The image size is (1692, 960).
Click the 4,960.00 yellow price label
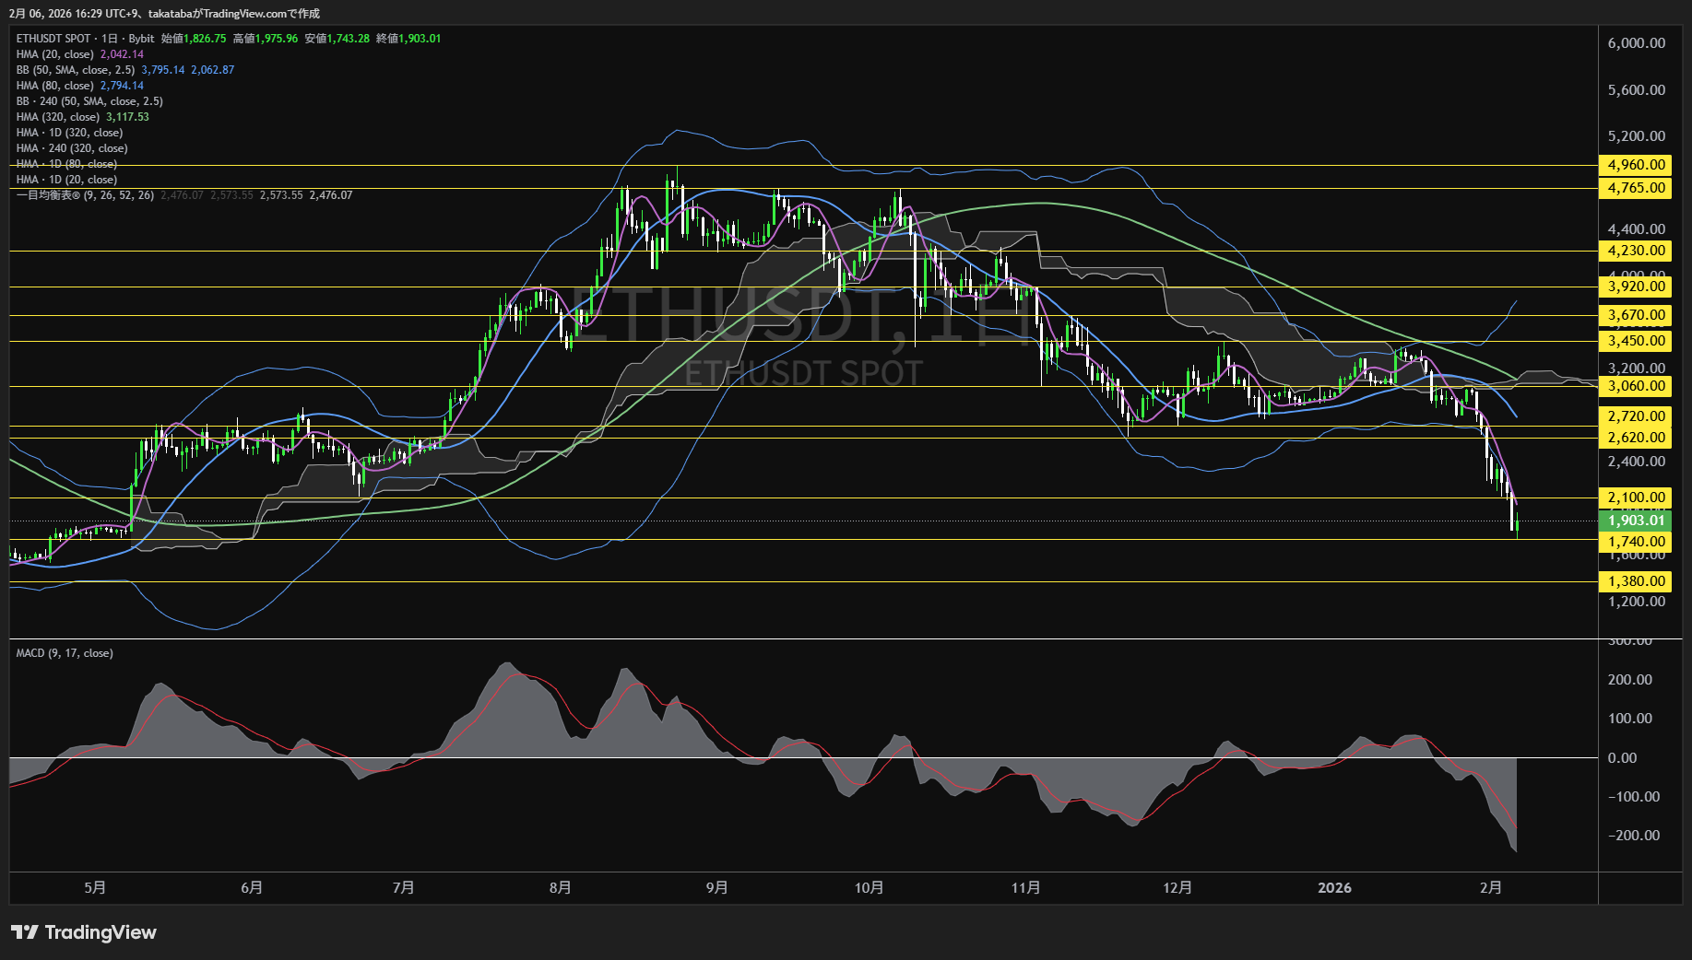[x=1636, y=165]
